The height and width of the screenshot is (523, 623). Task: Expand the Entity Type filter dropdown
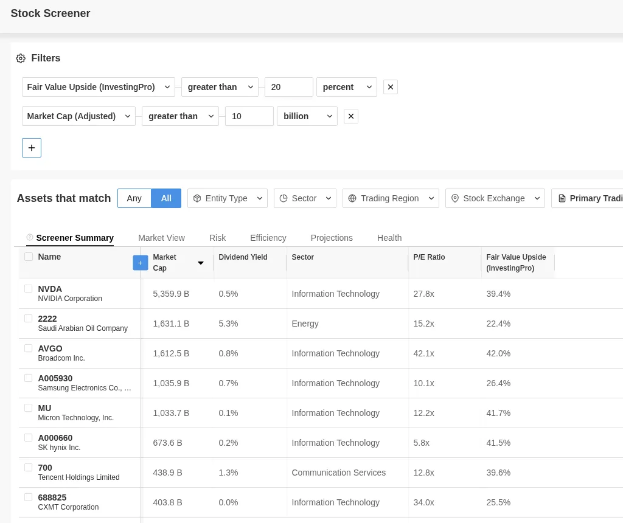[228, 198]
